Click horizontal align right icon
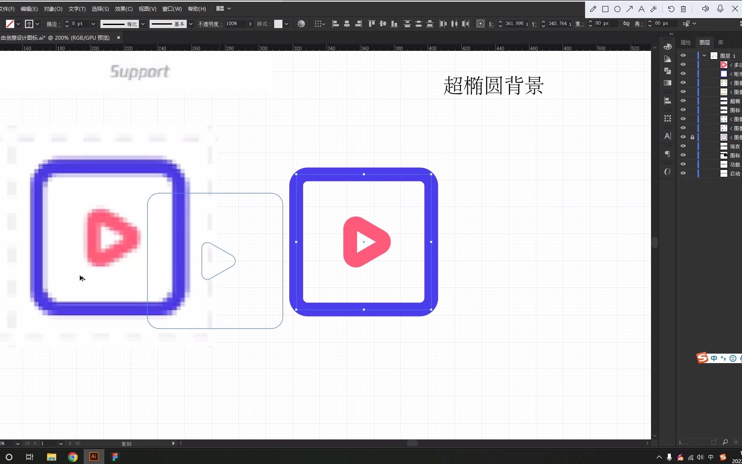This screenshot has height=464, width=742. point(358,24)
